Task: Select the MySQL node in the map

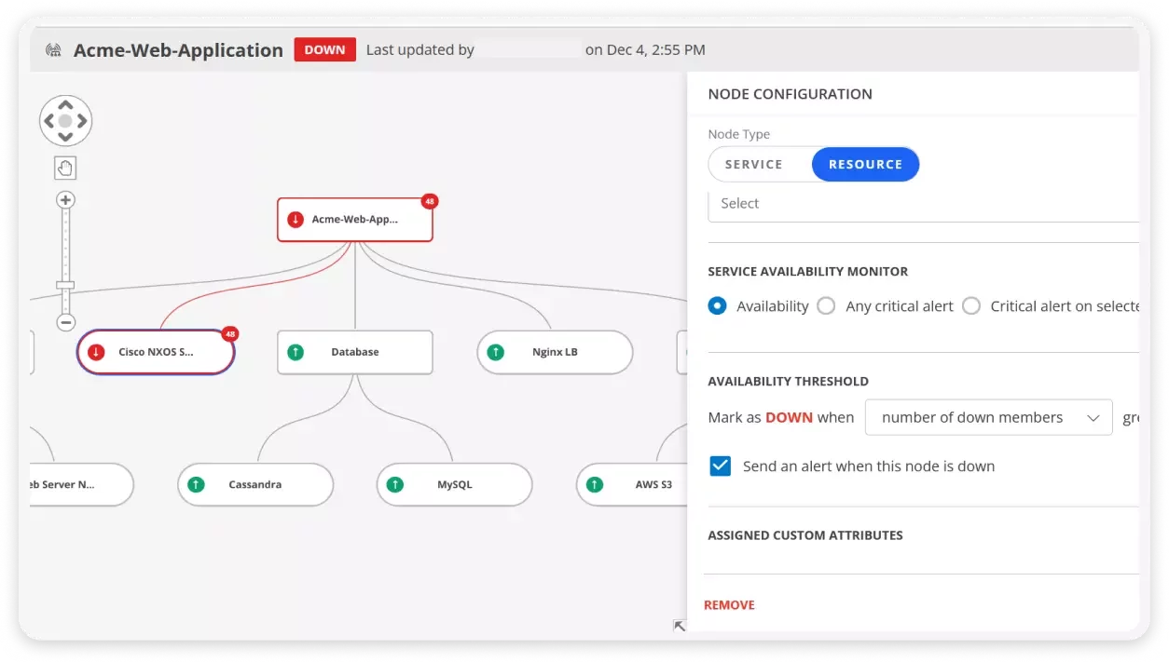Action: coord(454,485)
